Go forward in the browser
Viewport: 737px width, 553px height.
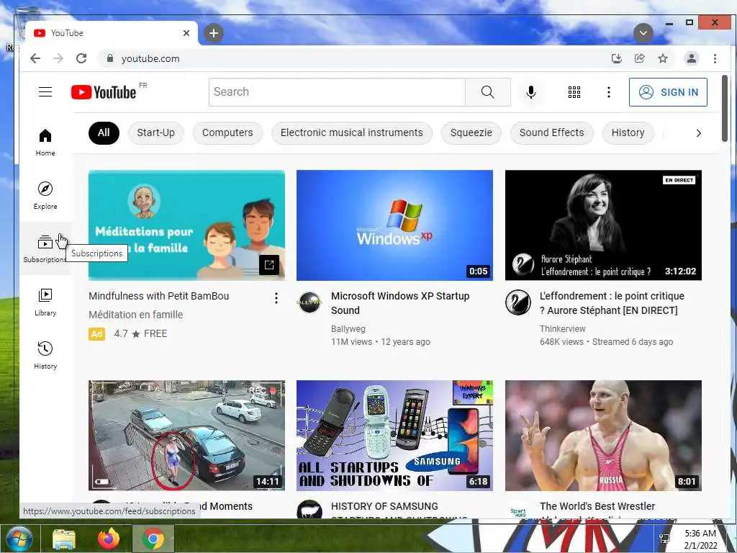click(x=58, y=58)
